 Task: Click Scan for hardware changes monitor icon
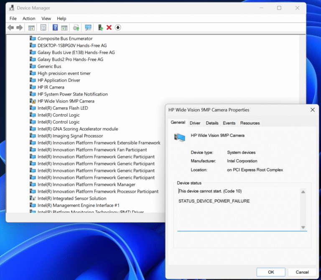pyautogui.click(x=88, y=28)
